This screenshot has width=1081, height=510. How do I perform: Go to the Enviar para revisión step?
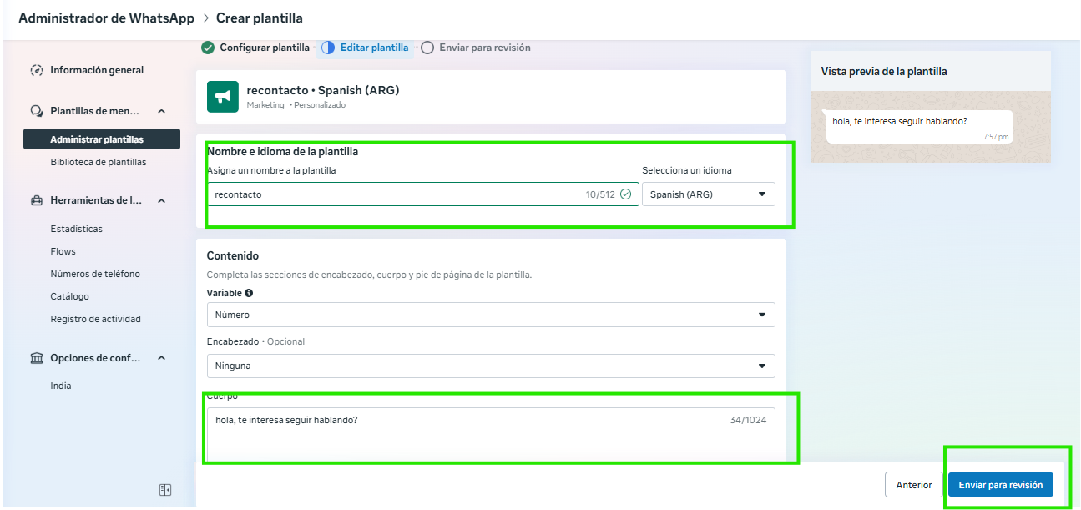(484, 48)
